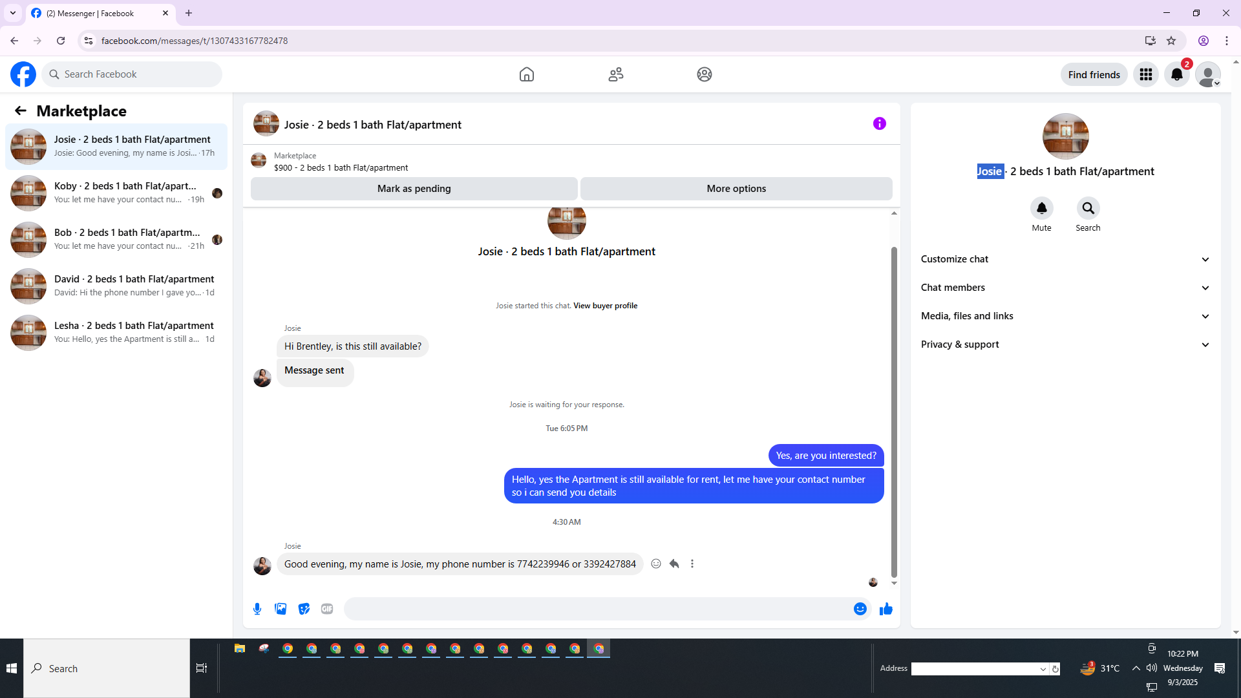Go to the Home feed icon
This screenshot has width=1241, height=698.
point(527,74)
